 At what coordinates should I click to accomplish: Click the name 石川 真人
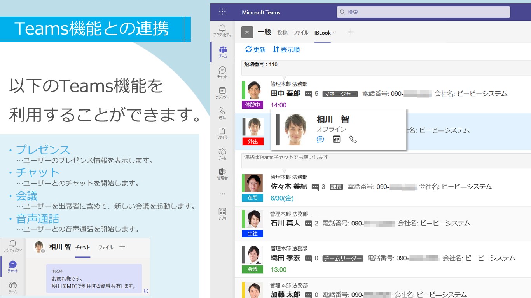(x=285, y=223)
